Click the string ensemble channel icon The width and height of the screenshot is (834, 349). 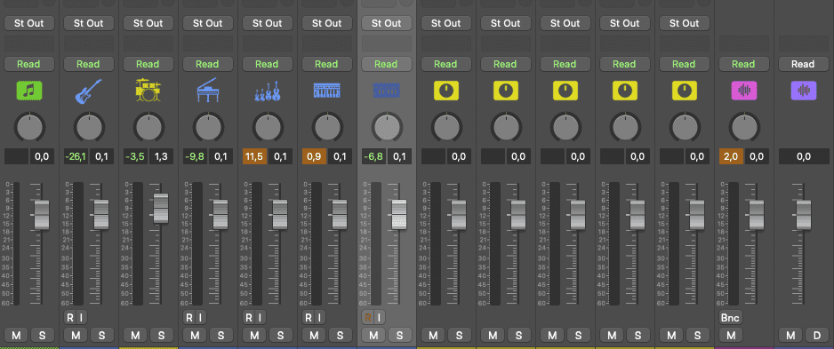(267, 91)
